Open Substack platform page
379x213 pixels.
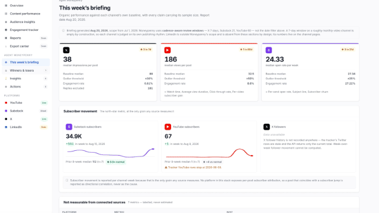click(25, 111)
